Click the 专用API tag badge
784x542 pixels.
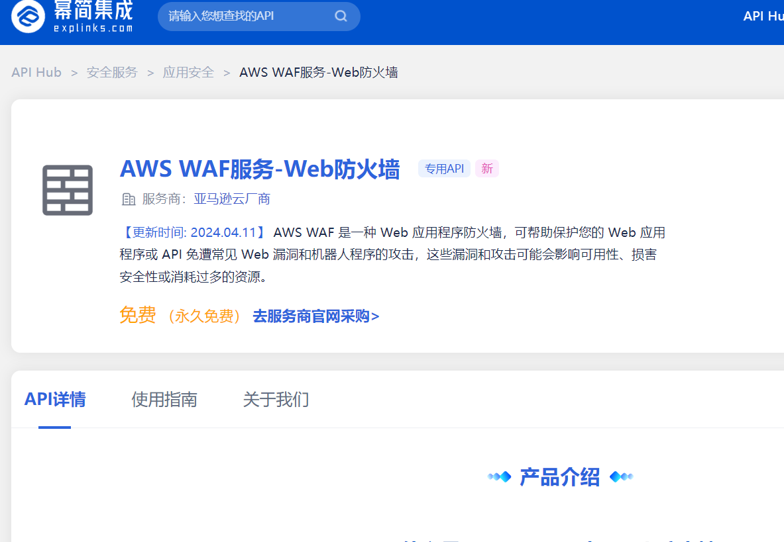tap(444, 169)
